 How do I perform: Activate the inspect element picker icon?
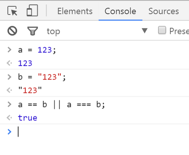[12, 11]
